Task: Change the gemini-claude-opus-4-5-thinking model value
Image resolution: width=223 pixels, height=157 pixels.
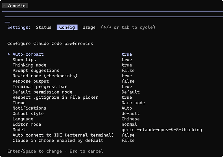Action: (x=162, y=129)
